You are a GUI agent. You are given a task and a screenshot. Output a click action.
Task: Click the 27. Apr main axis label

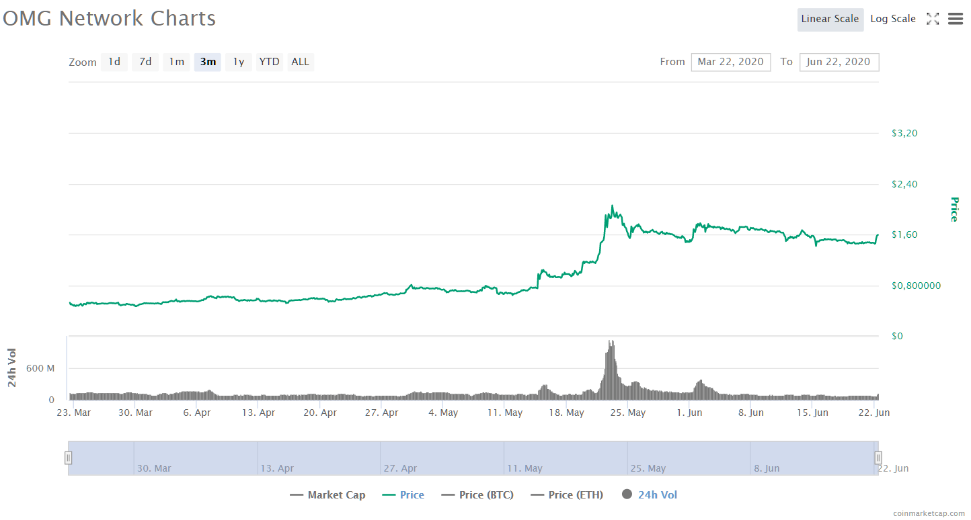[382, 413]
